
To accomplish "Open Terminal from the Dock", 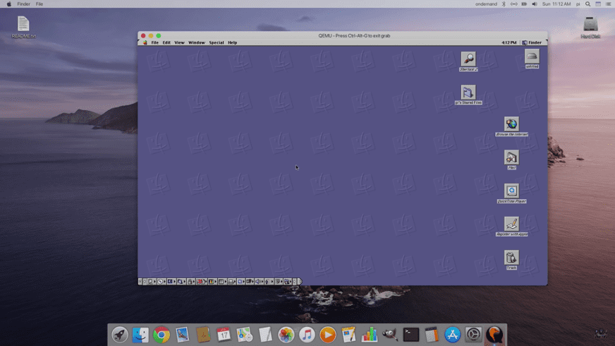I will coord(411,335).
